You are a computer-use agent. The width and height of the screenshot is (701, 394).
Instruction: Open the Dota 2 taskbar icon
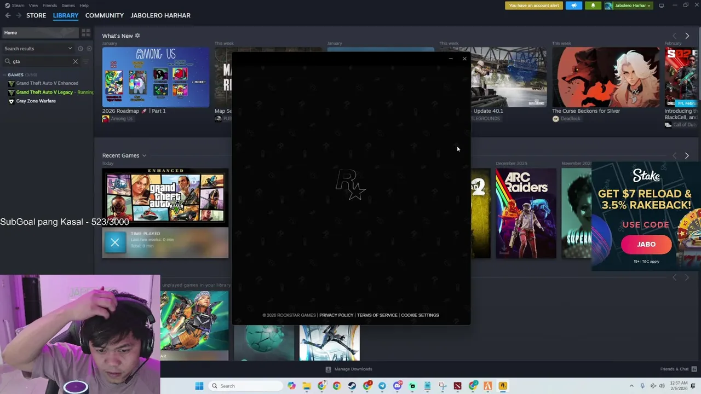click(457, 386)
